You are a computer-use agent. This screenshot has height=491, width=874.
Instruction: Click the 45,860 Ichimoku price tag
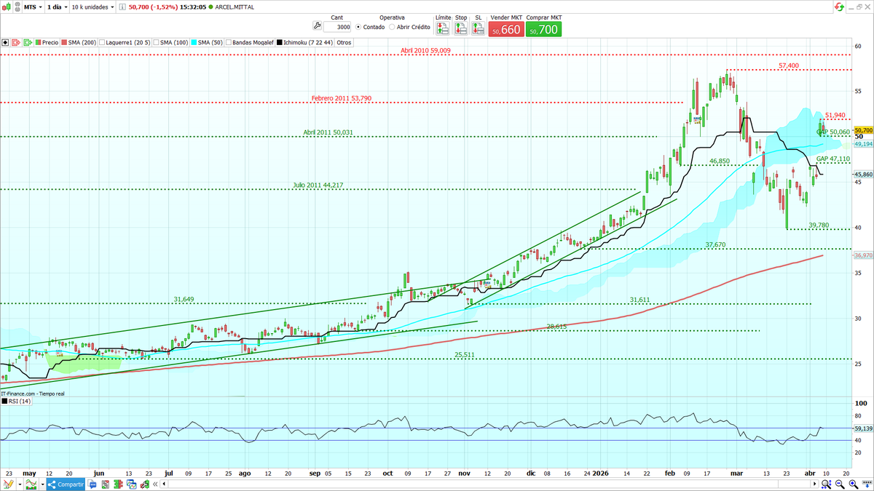[x=863, y=175]
